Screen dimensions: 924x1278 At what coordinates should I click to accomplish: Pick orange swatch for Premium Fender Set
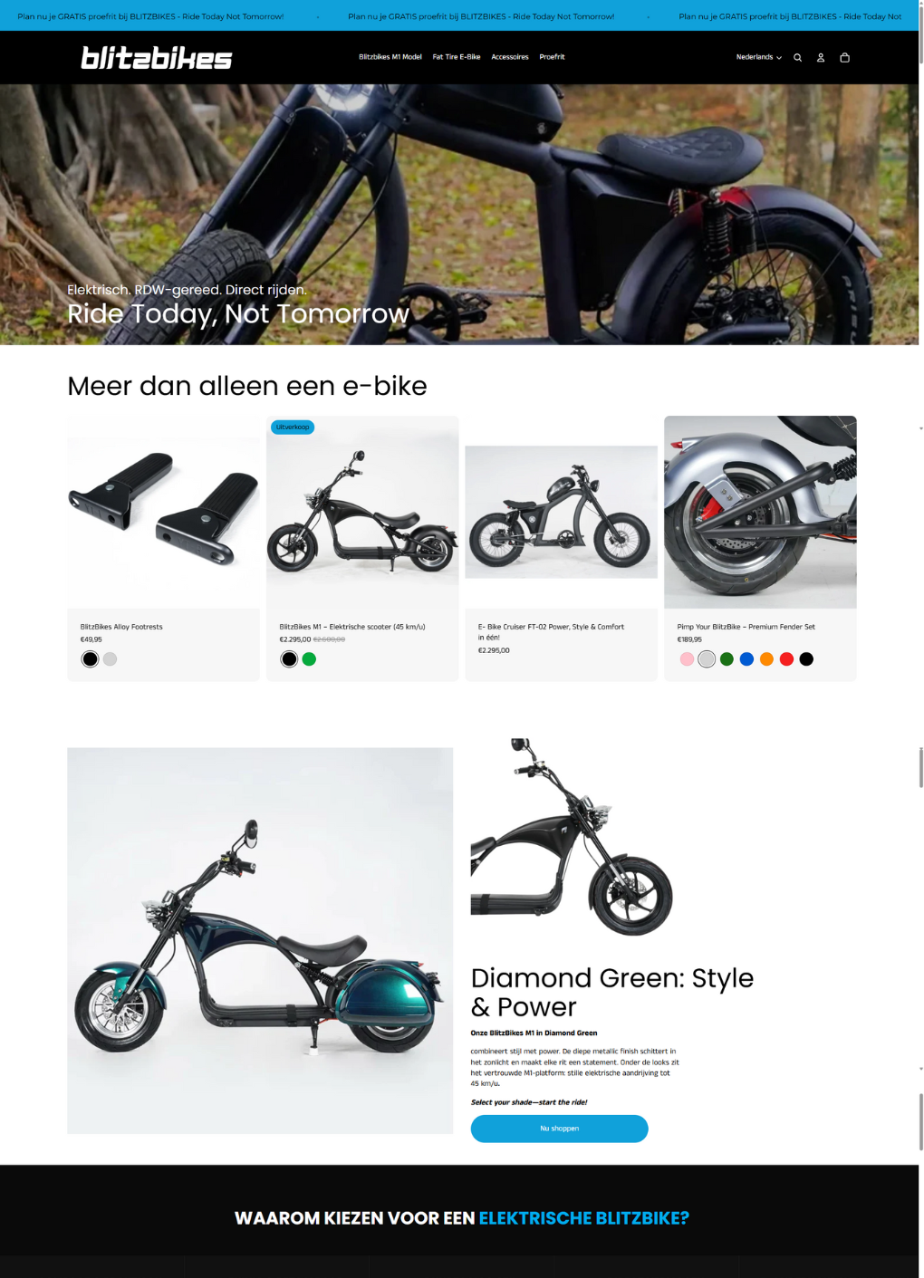tap(766, 659)
